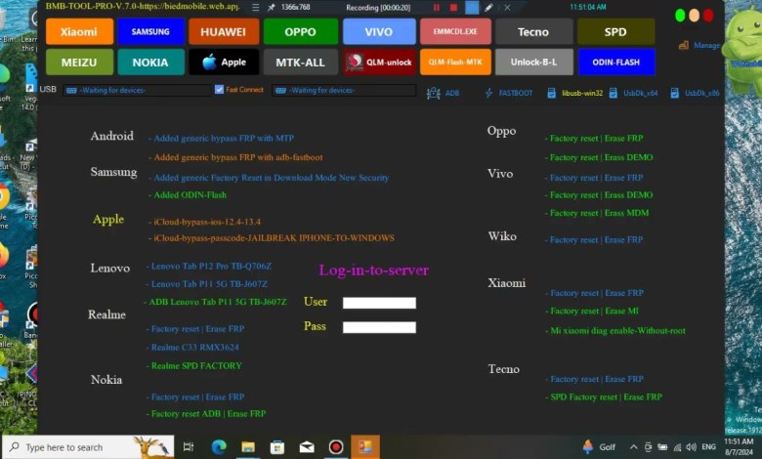Open the MEIZU section

coord(79,63)
